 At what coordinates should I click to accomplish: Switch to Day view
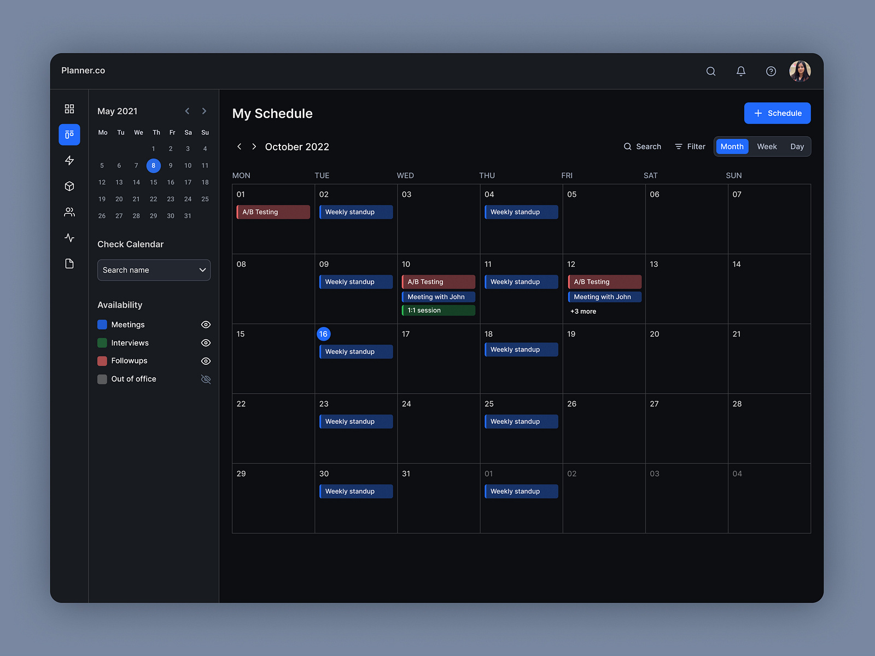pyautogui.click(x=797, y=147)
